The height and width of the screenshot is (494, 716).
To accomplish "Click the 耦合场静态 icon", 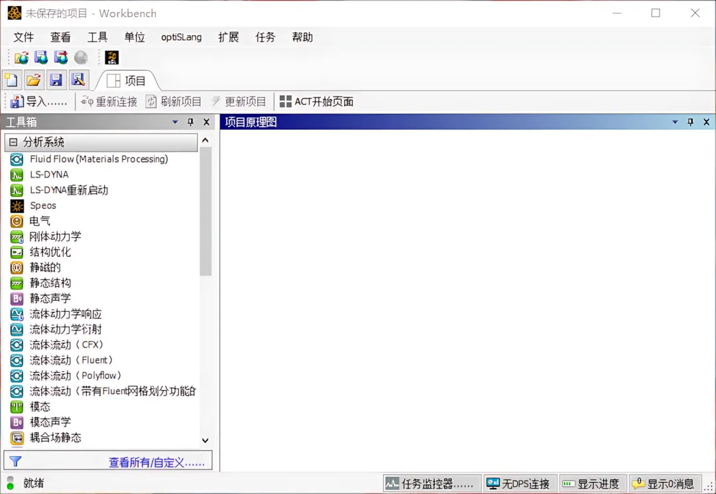I will [17, 438].
